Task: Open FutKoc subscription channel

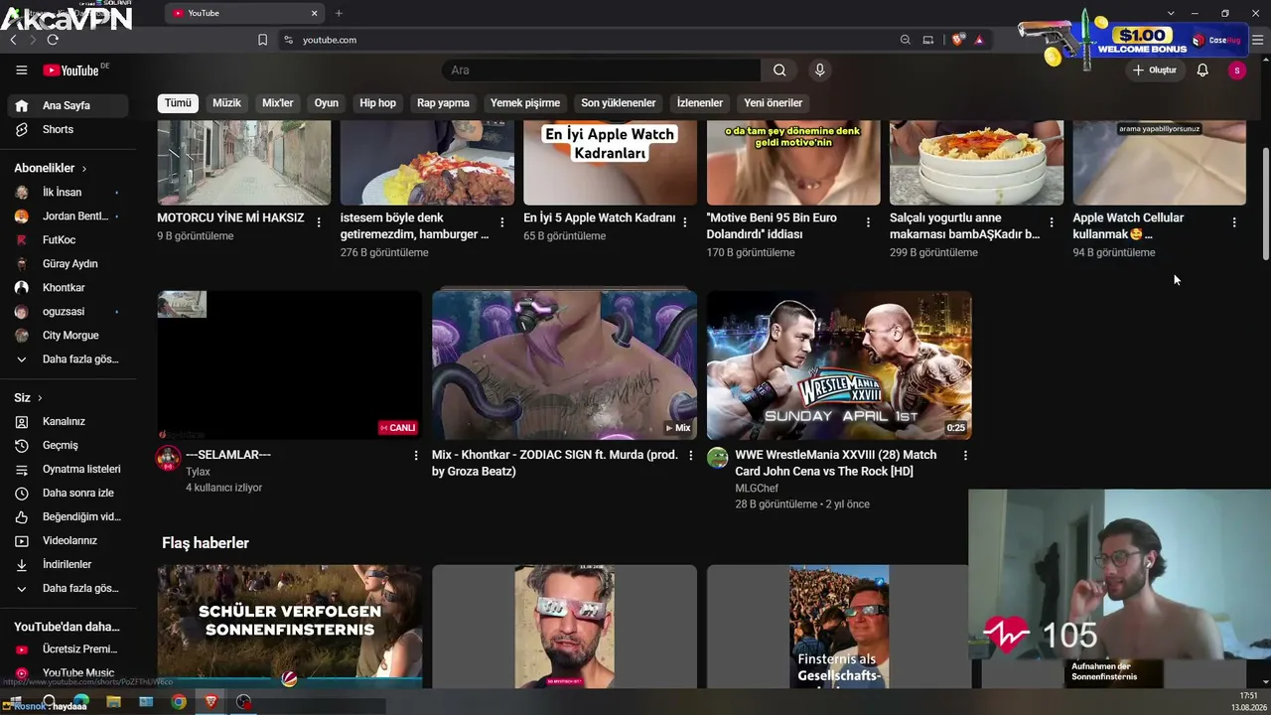Action: pos(67,240)
